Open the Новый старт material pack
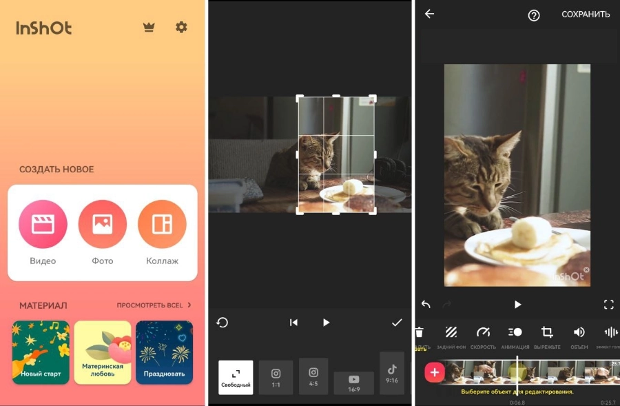Image resolution: width=620 pixels, height=406 pixels. click(41, 352)
